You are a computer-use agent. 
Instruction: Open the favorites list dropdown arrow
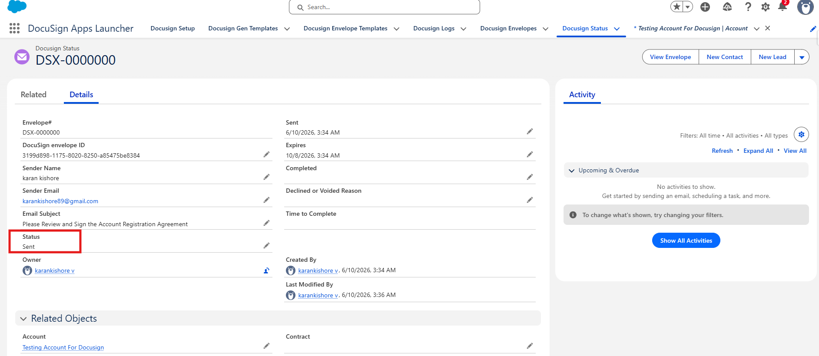click(x=688, y=7)
